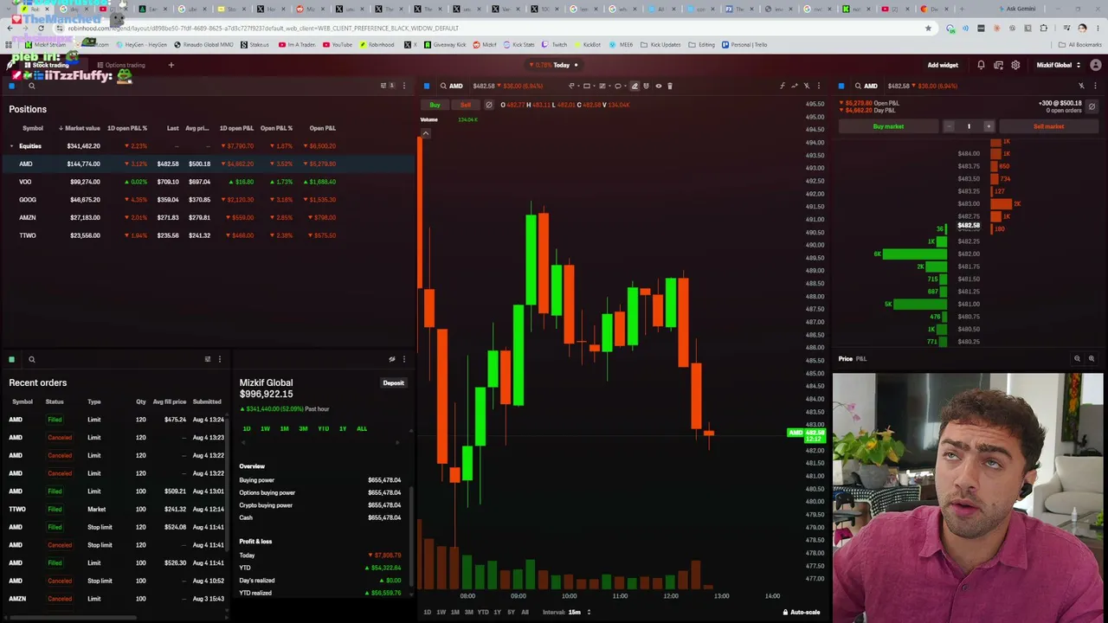Select the speech bubble annotation tool
1108x623 pixels.
618,86
